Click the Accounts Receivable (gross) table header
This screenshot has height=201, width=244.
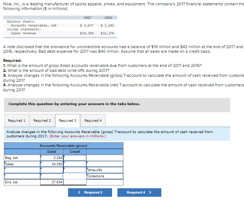click(x=63, y=145)
